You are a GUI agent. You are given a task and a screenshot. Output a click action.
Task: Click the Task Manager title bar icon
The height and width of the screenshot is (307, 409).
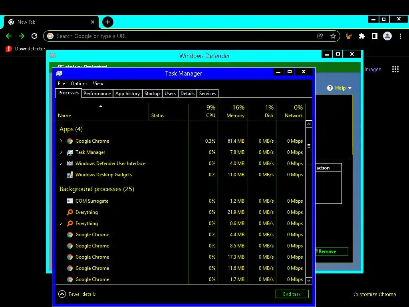(x=59, y=74)
